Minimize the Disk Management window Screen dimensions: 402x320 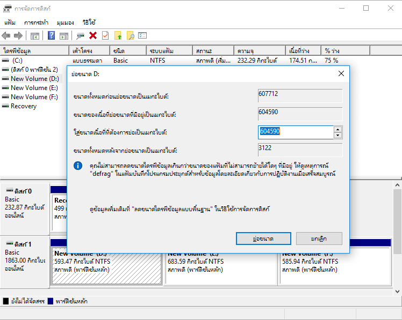pyautogui.click(x=342, y=8)
